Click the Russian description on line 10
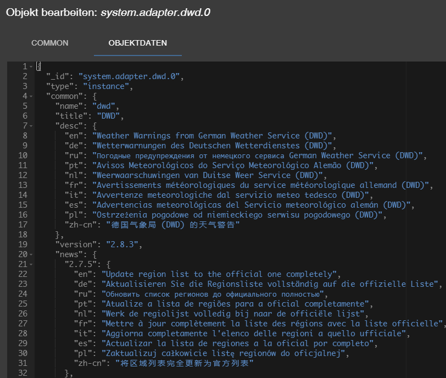 point(258,155)
